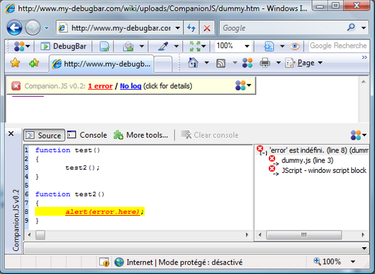Open the address bar history dropdown
Image resolution: width=375 pixels, height=274 pixels.
pyautogui.click(x=177, y=28)
